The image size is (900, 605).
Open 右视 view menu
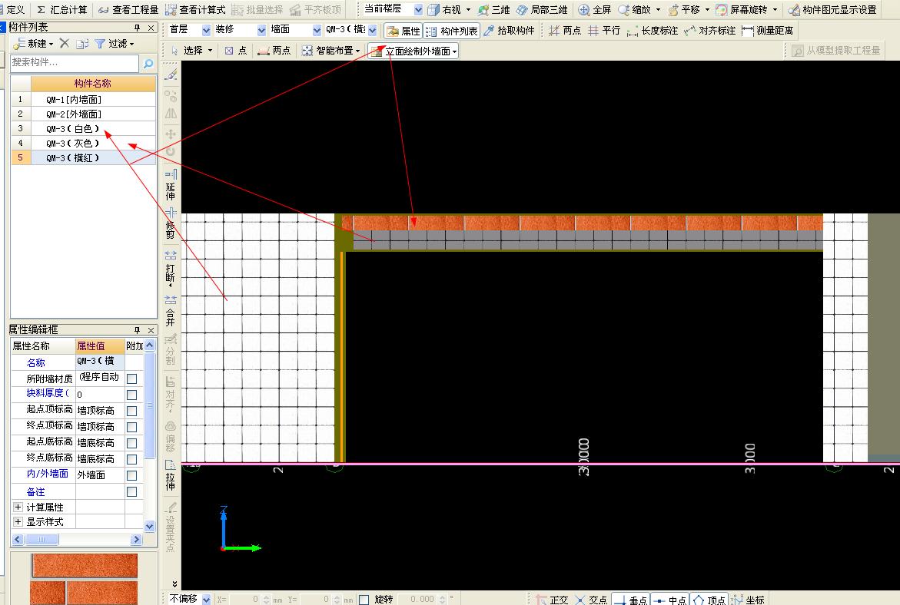449,10
